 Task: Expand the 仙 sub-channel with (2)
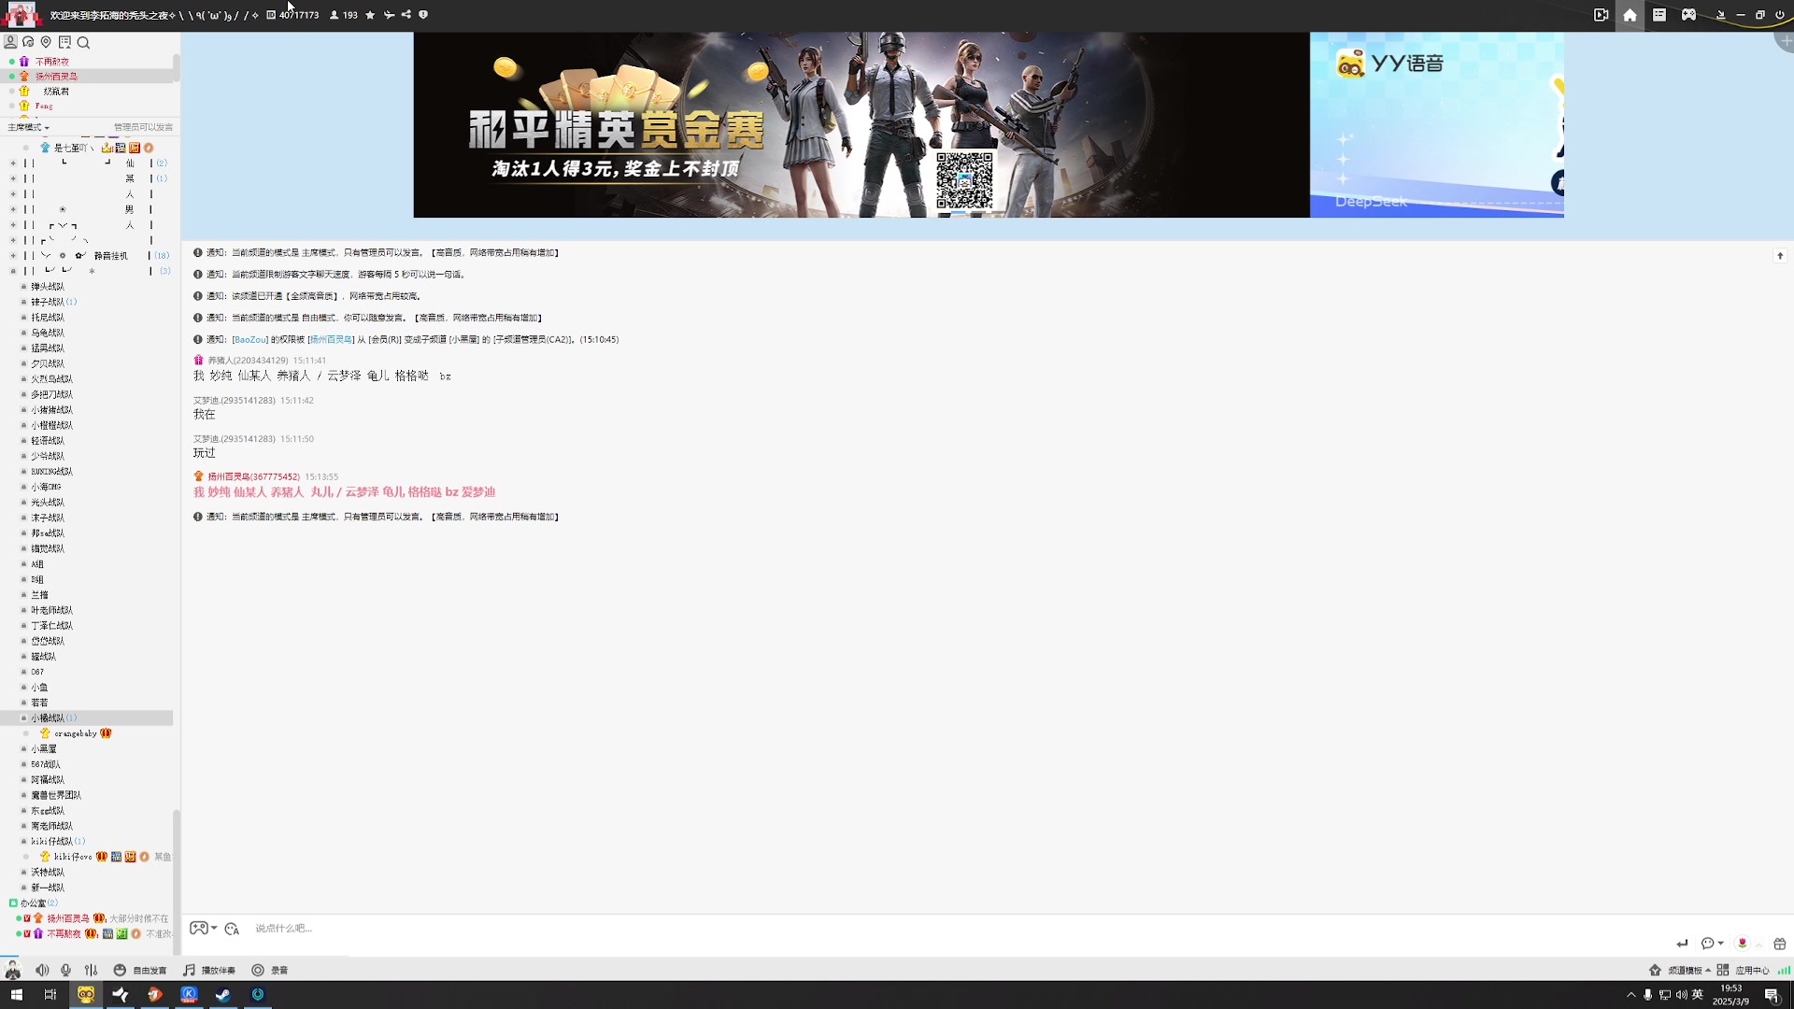[x=13, y=163]
